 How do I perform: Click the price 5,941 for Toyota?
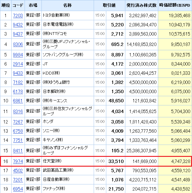(117, 16)
